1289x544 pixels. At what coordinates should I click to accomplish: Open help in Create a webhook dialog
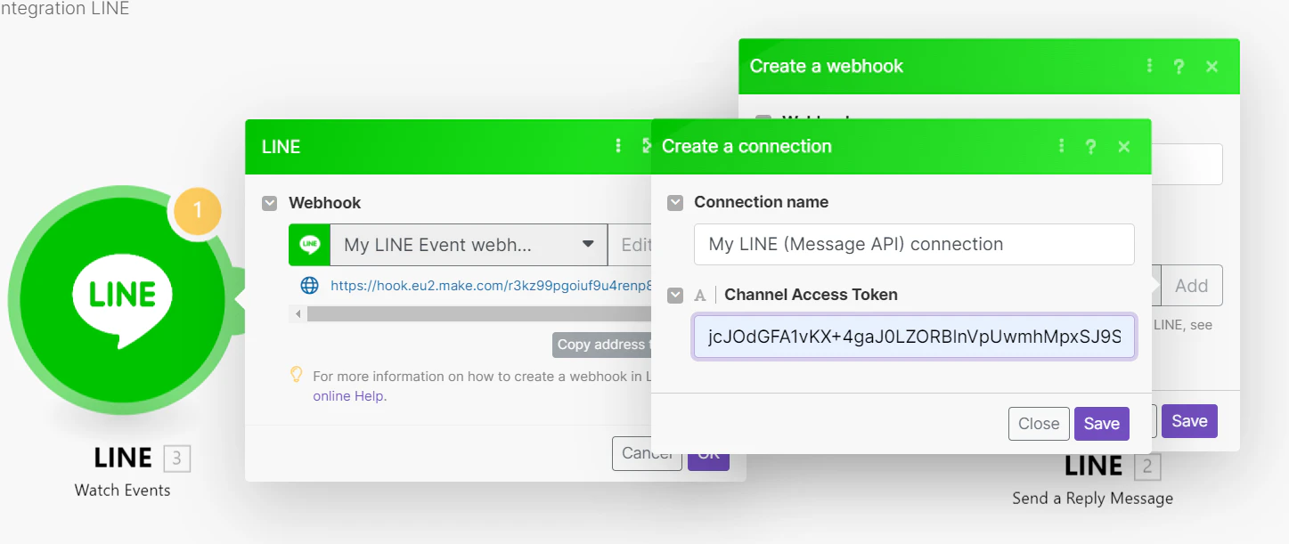[x=1179, y=67]
